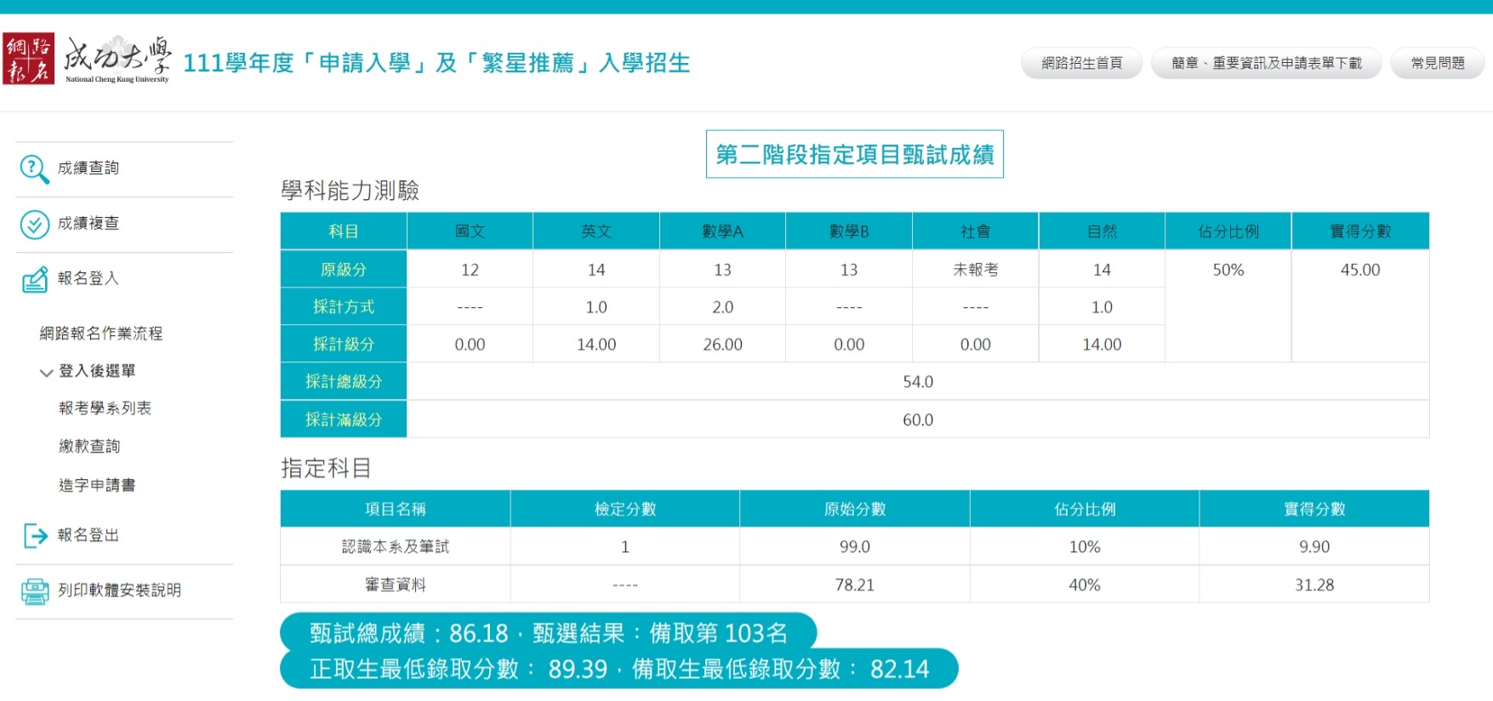Click the 列印軟體安裝說明 text link
This screenshot has height=701, width=1493.
tap(119, 590)
